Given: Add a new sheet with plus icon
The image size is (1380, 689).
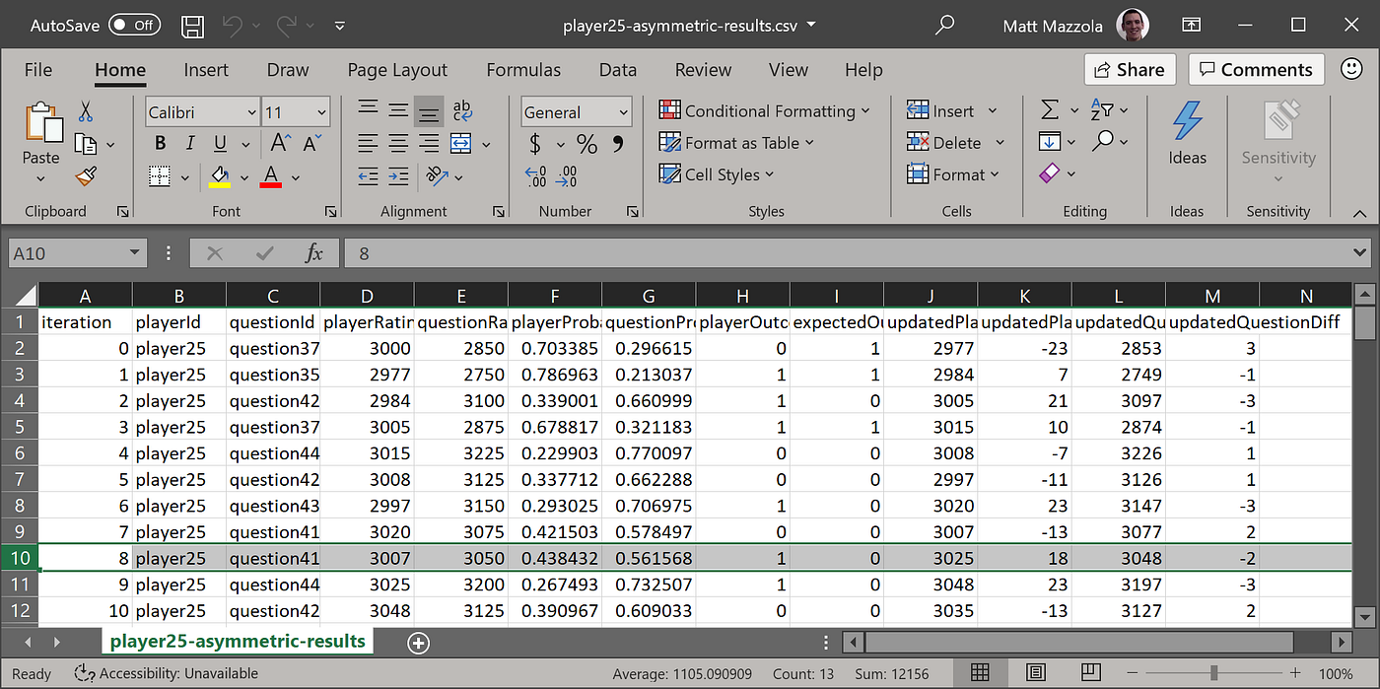Looking at the screenshot, I should pyautogui.click(x=419, y=643).
